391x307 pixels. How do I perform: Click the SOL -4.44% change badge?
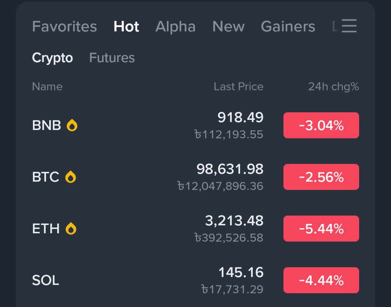(x=321, y=280)
